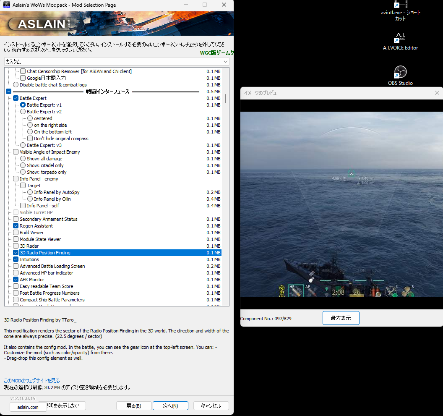The height and width of the screenshot is (416, 443).
Task: Select Info Panel by Ollin
Action: [29, 199]
